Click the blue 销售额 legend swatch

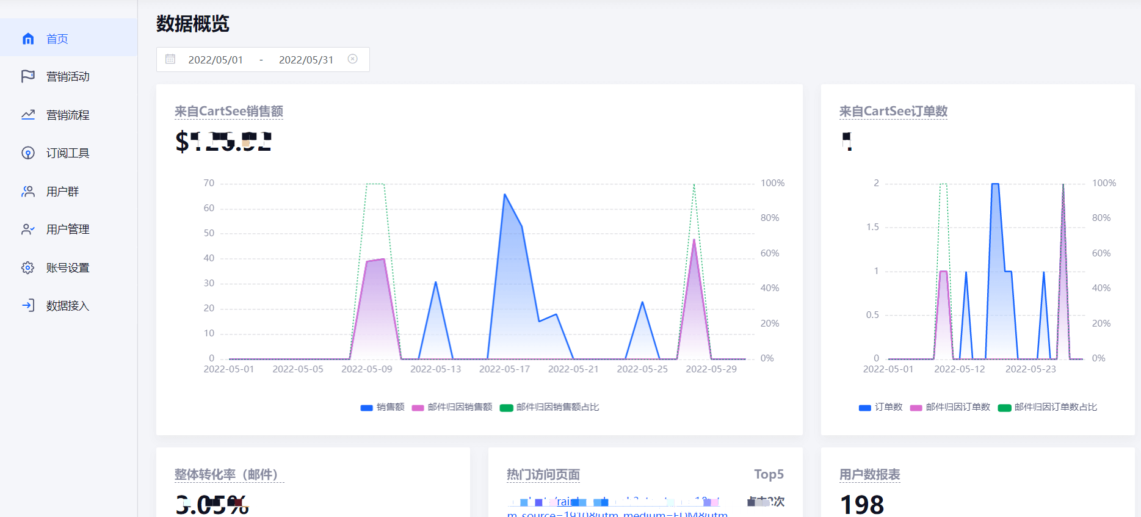367,408
